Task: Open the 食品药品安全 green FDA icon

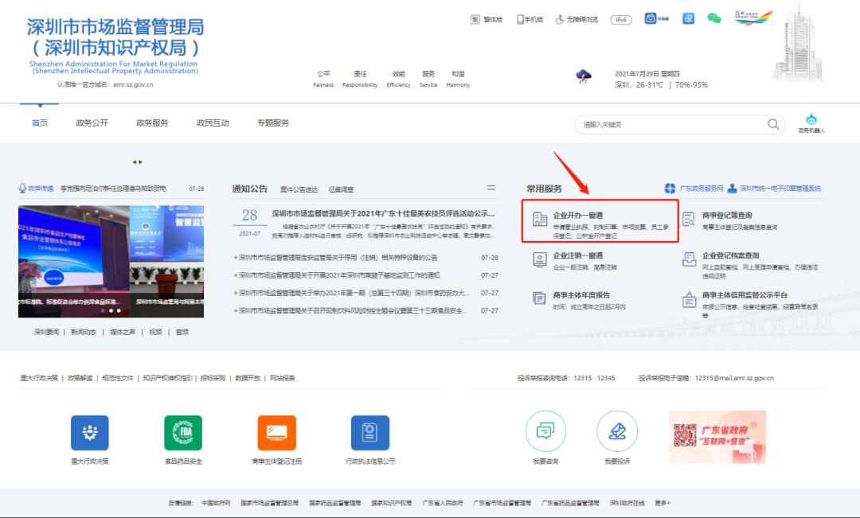Action: [183, 433]
